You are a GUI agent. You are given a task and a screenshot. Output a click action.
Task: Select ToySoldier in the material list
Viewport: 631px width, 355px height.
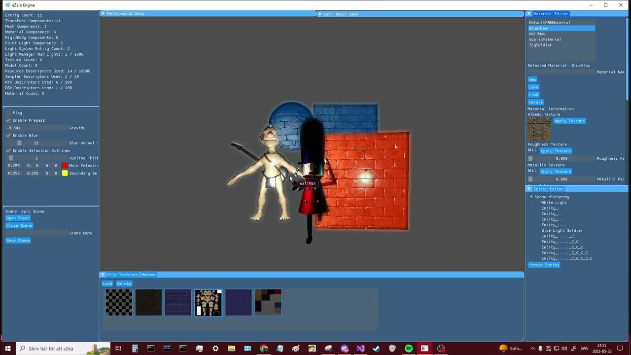point(561,45)
